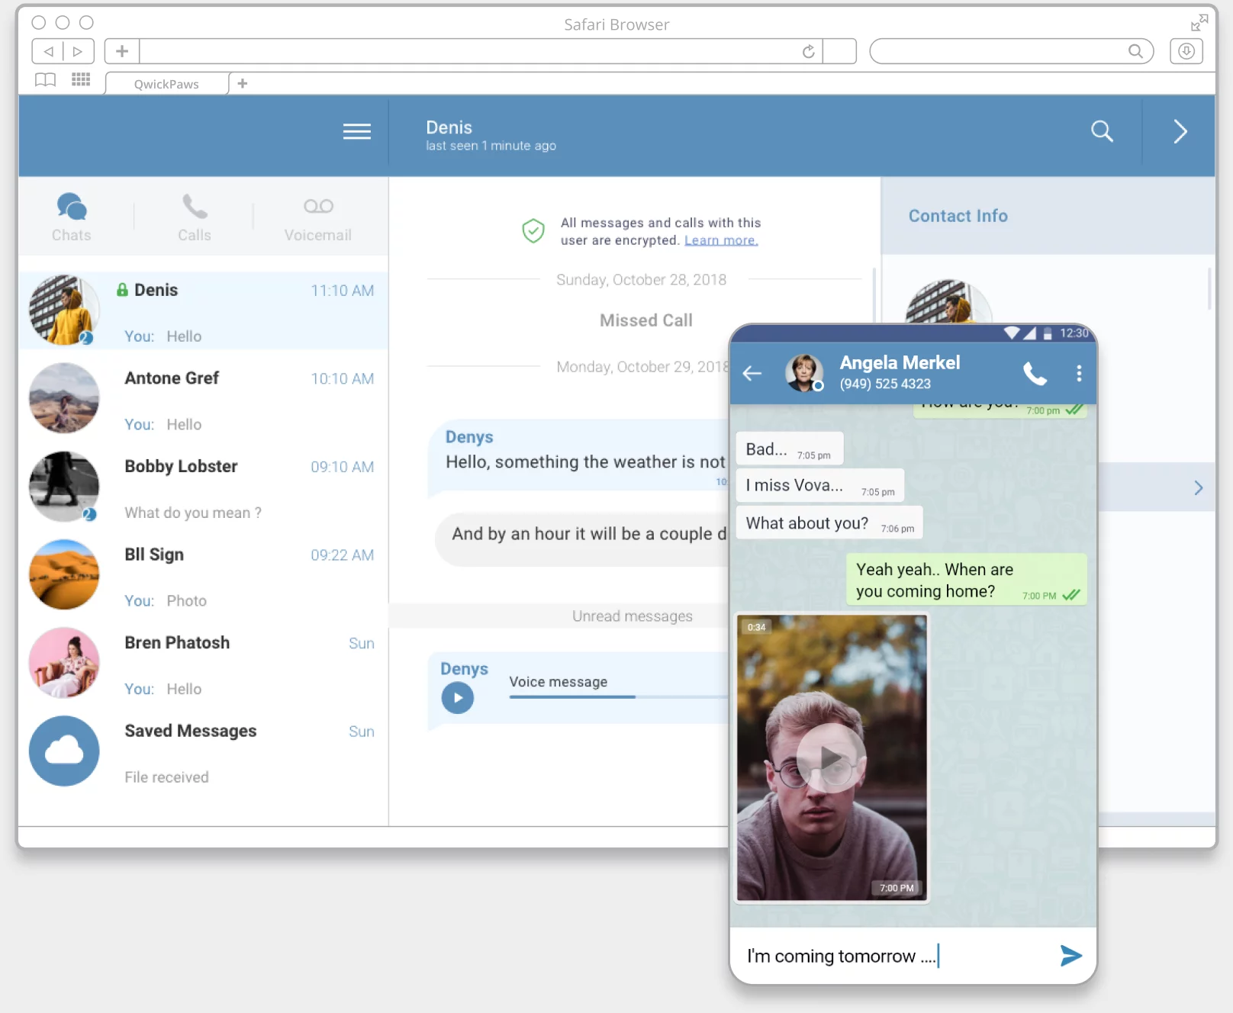The image size is (1233, 1013).
Task: Click the "And by an hour" message bubble
Action: tap(581, 539)
